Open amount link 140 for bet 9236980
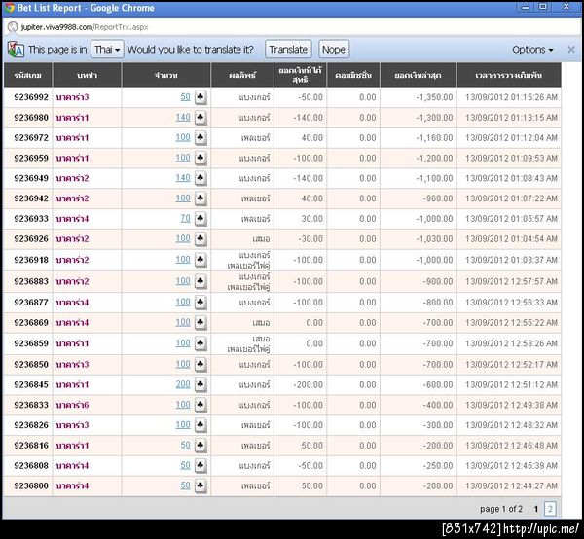584x539 pixels. click(183, 118)
